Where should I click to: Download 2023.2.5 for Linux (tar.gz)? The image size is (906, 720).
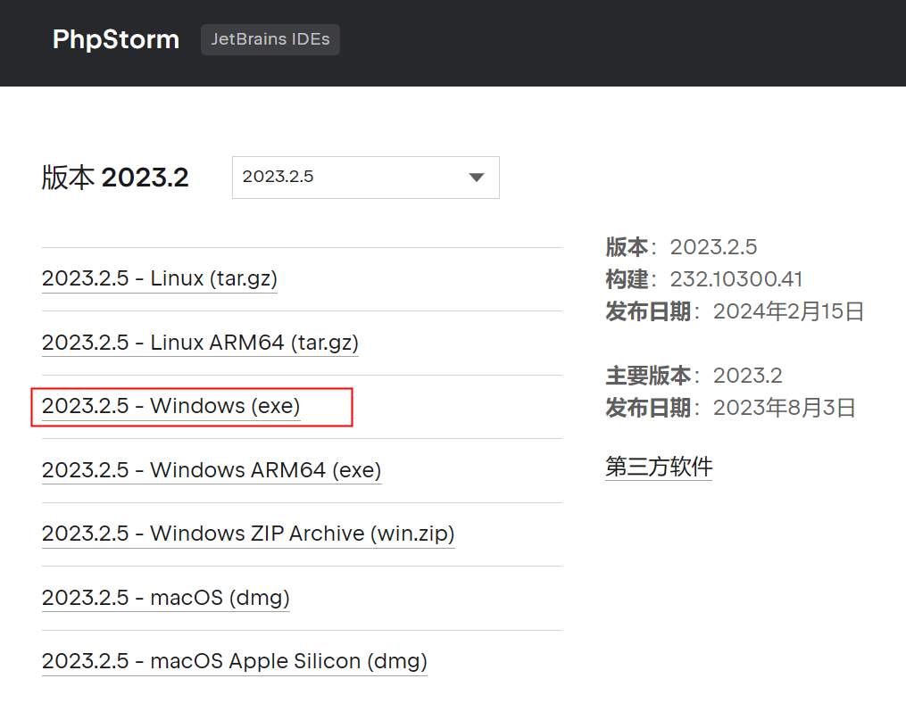159,278
